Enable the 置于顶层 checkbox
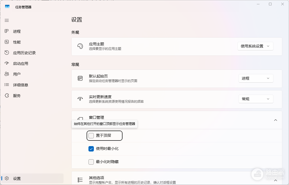Screen dimensions: 289x185 pyautogui.click(x=91, y=135)
